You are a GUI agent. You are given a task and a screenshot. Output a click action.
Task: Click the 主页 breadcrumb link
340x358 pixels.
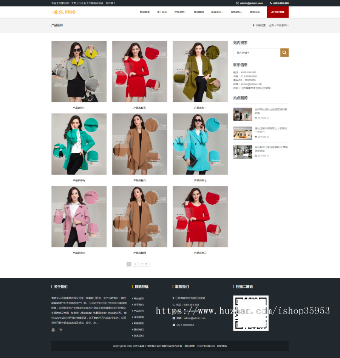[x=271, y=25]
